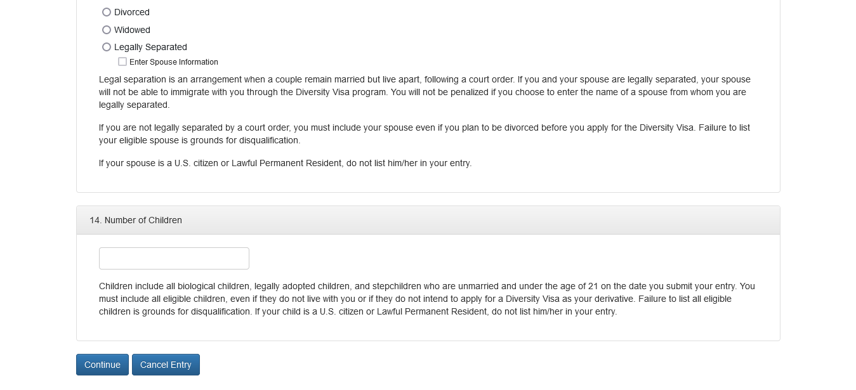Screen dimensions: 856x390
Task: Click the U.S. citizen spouse note
Action: tap(285, 163)
